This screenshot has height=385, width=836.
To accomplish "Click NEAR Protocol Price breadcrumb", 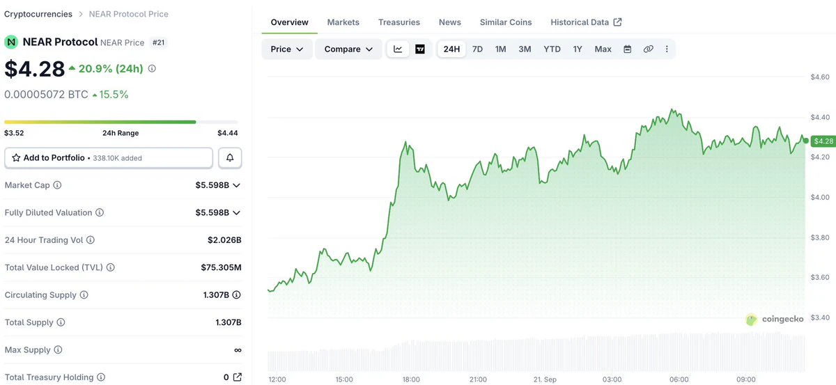I will 129,14.
